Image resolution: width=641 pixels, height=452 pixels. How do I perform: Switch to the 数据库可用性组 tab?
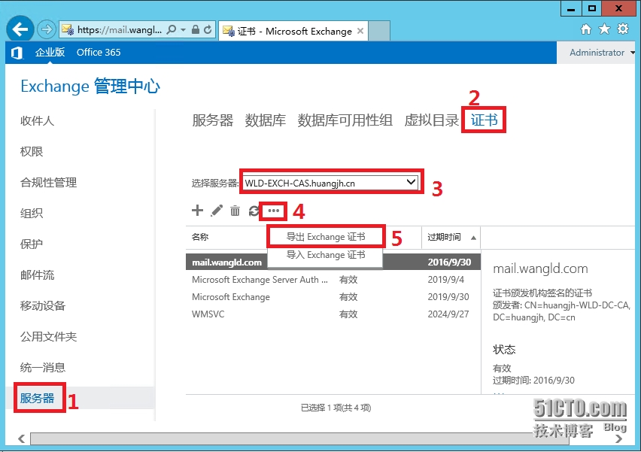pyautogui.click(x=345, y=120)
